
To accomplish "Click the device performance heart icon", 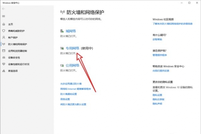I will coord(4,64).
